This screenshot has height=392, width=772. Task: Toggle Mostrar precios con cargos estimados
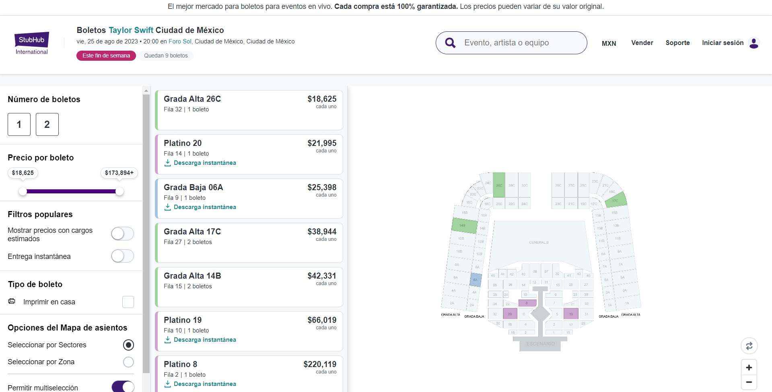point(123,234)
